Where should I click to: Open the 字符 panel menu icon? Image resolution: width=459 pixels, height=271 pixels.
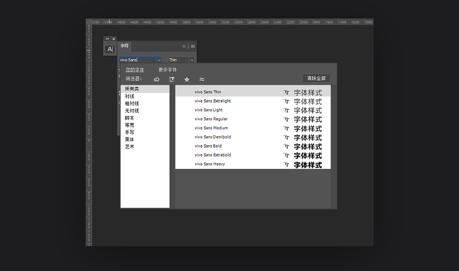(x=193, y=46)
